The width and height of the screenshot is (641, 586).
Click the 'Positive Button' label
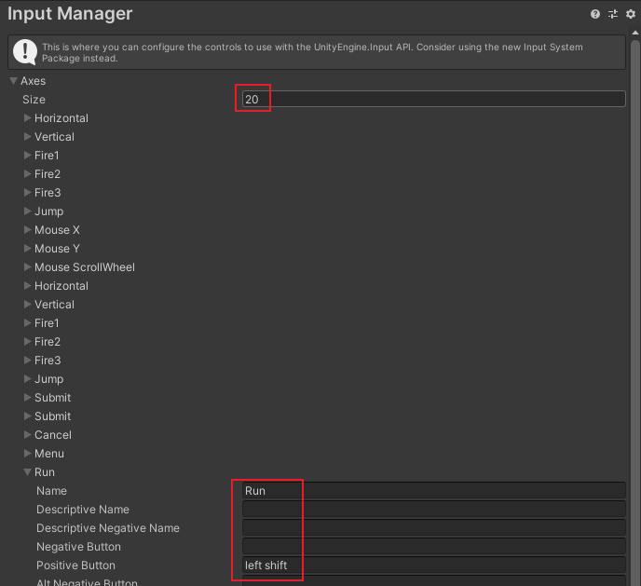tap(75, 566)
